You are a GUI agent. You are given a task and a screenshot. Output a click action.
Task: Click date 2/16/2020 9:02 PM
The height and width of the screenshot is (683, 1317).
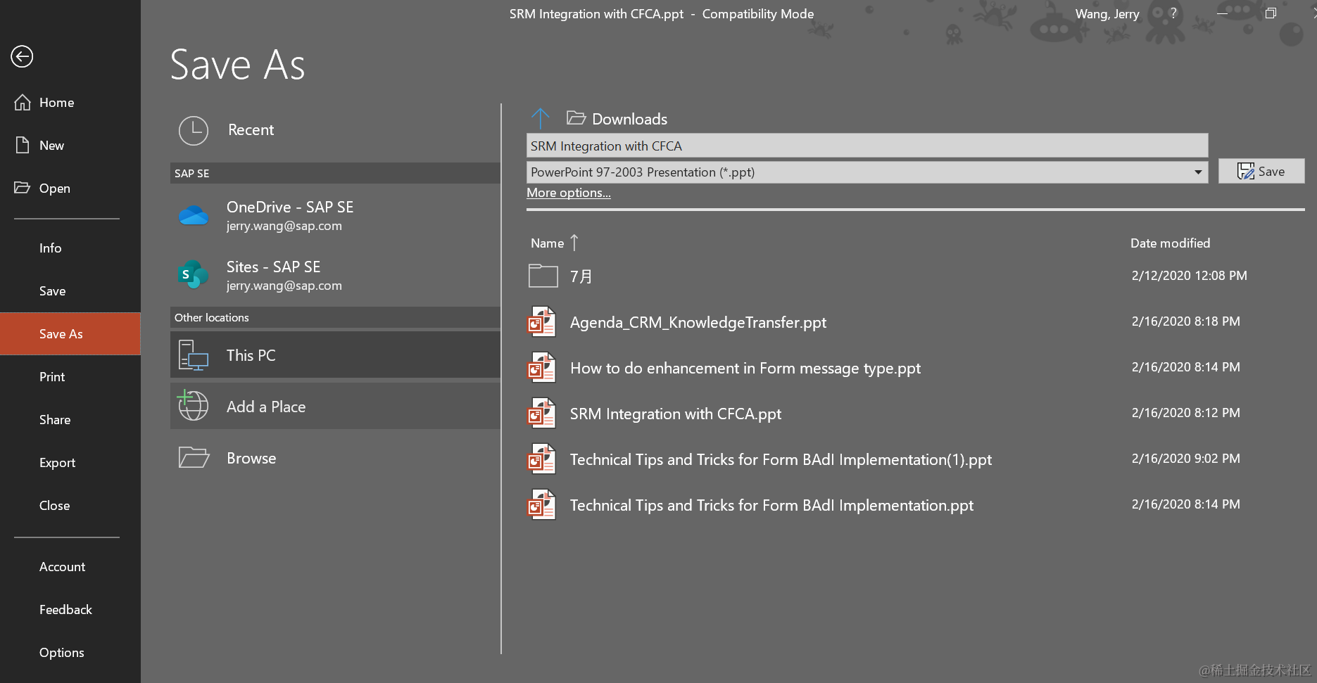pos(1185,459)
